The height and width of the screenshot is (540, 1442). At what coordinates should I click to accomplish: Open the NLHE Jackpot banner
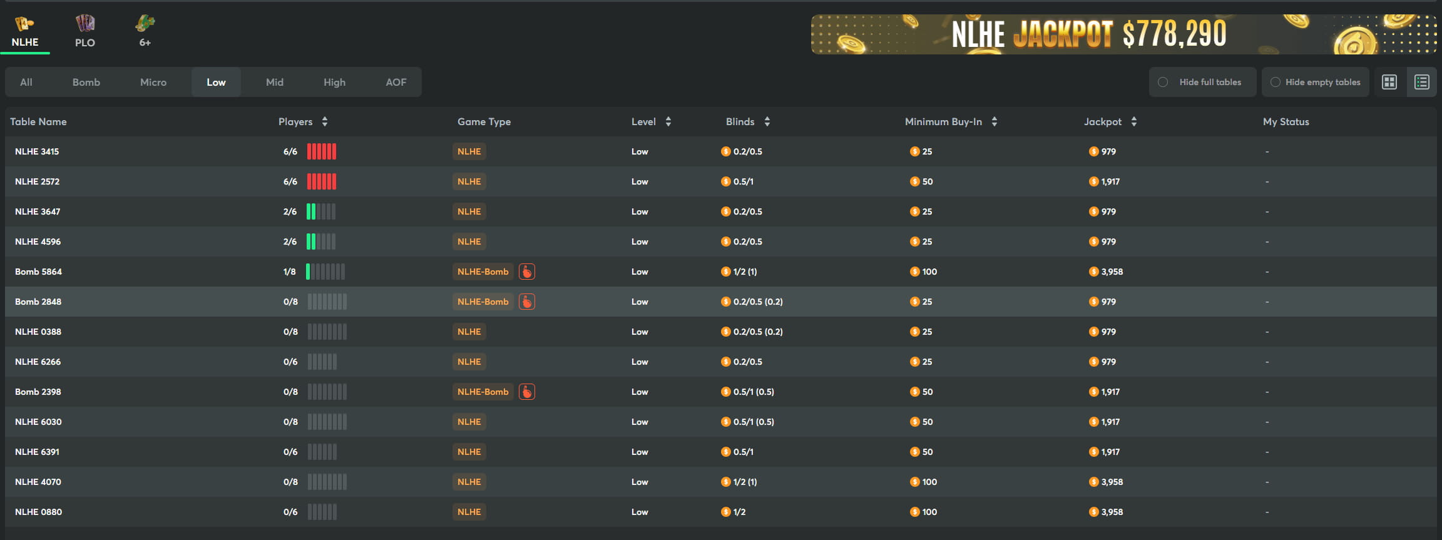pos(1123,34)
